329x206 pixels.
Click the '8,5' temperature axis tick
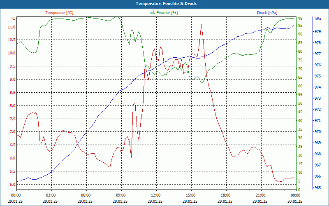coord(12,92)
